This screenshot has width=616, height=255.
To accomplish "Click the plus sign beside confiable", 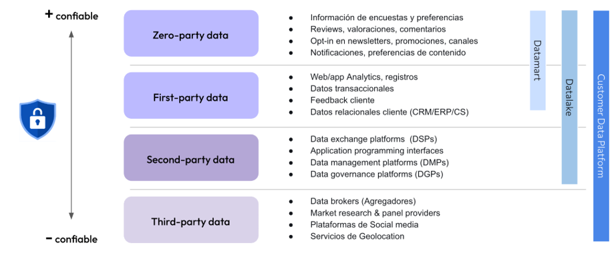I will click(x=49, y=15).
